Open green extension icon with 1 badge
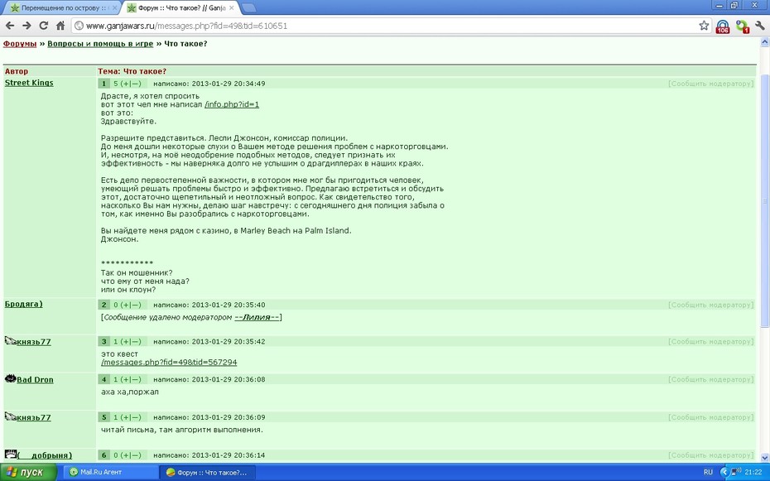 (x=742, y=26)
